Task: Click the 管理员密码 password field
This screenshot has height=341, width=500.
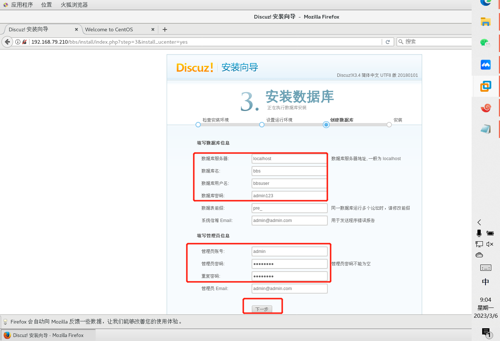Action: [x=290, y=264]
